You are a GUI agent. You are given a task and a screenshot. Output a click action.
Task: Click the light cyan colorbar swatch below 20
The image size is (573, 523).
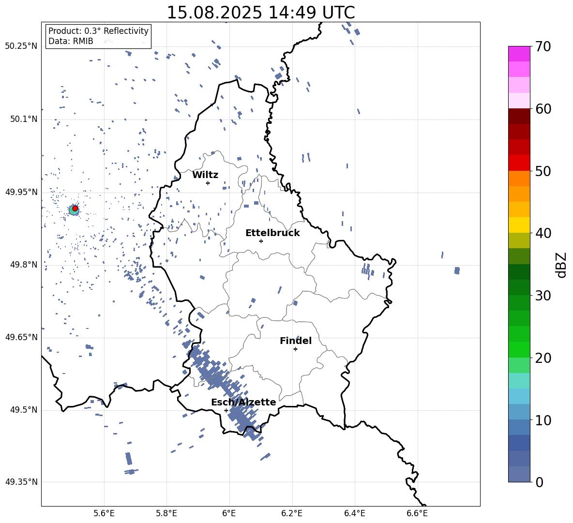point(519,381)
